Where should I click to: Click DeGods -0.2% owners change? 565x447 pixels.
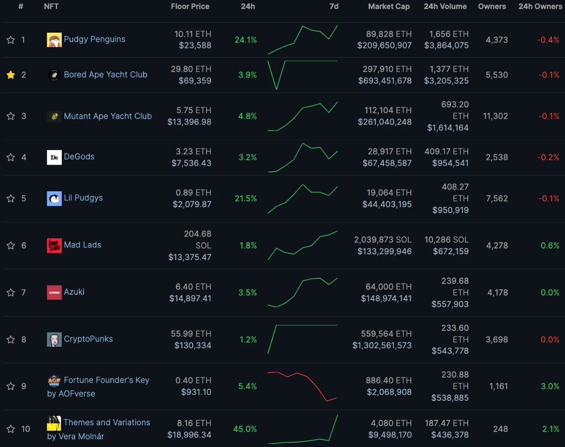click(x=549, y=157)
